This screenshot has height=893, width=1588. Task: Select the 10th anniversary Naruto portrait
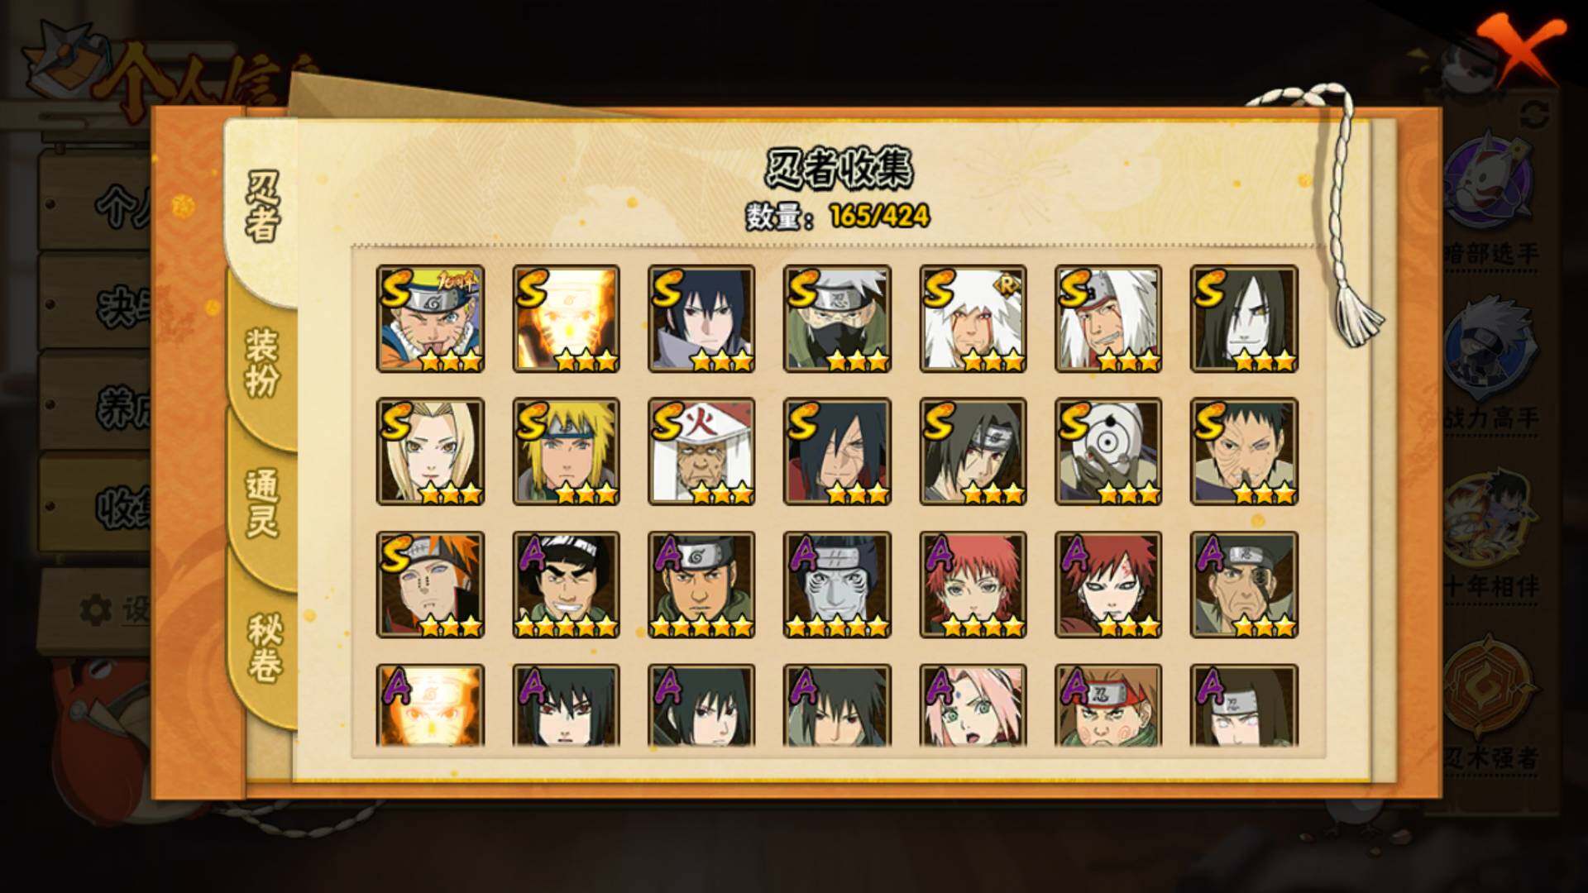click(430, 318)
